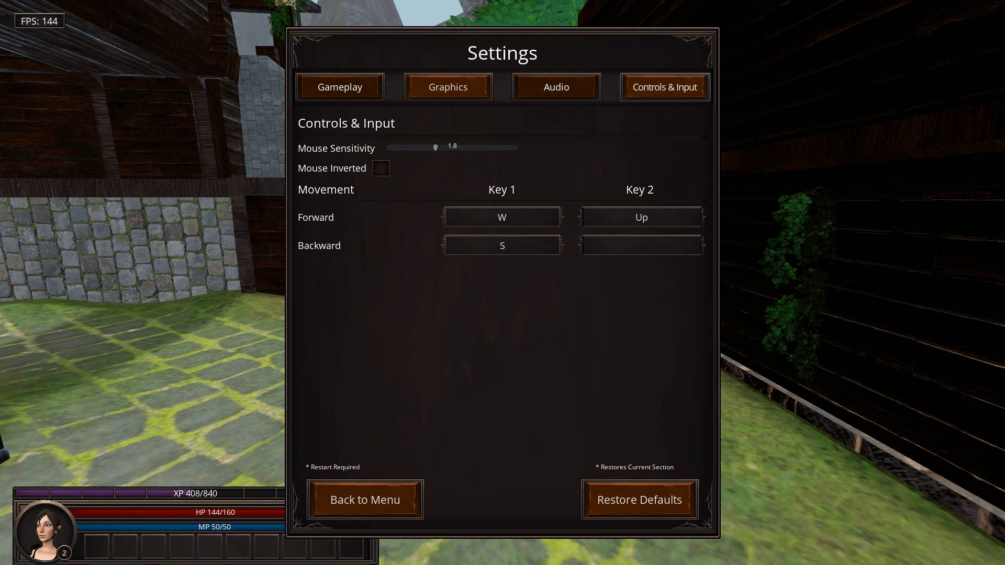The height and width of the screenshot is (565, 1005).
Task: Click the Gameplay settings tab
Action: click(x=340, y=86)
